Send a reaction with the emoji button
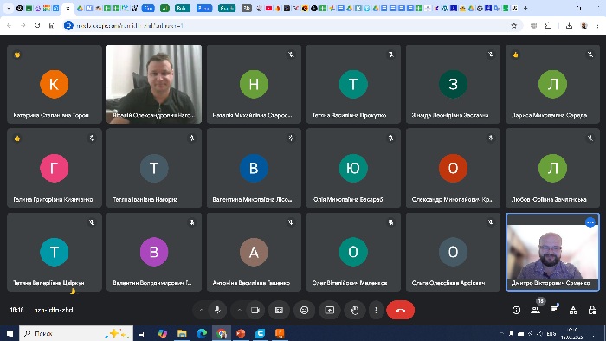The height and width of the screenshot is (341, 606). pos(304,310)
